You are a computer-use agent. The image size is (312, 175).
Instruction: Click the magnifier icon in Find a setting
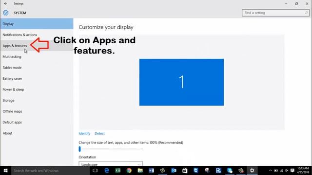pos(306,13)
